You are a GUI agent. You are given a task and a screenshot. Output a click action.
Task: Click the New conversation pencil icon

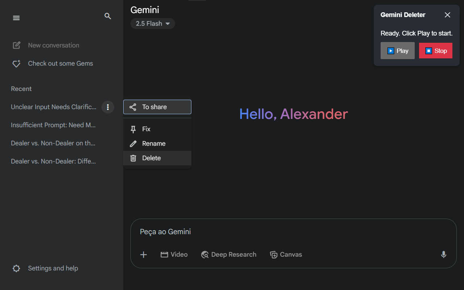(x=16, y=45)
